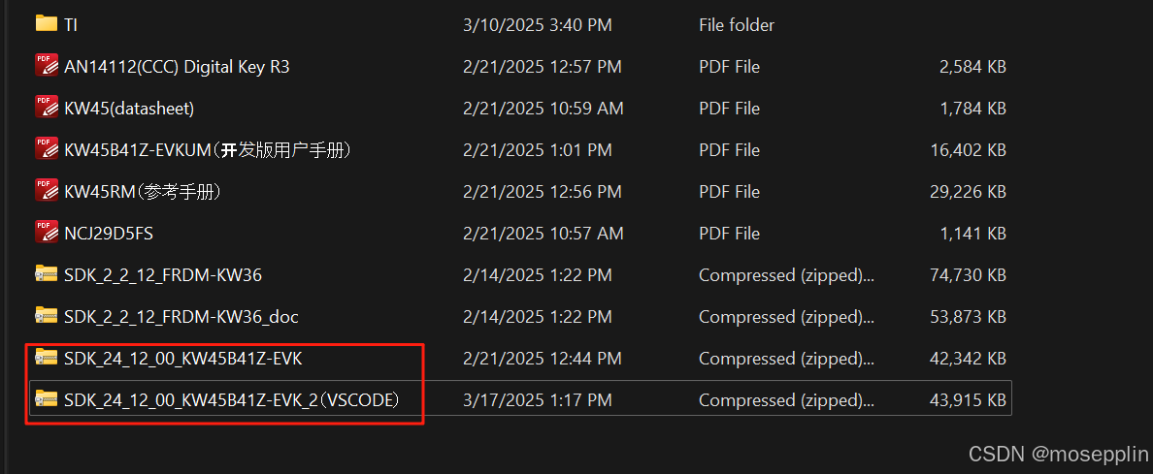Image resolution: width=1153 pixels, height=474 pixels.
Task: Click the KW45(datasheet) PDF icon
Action: 47,108
